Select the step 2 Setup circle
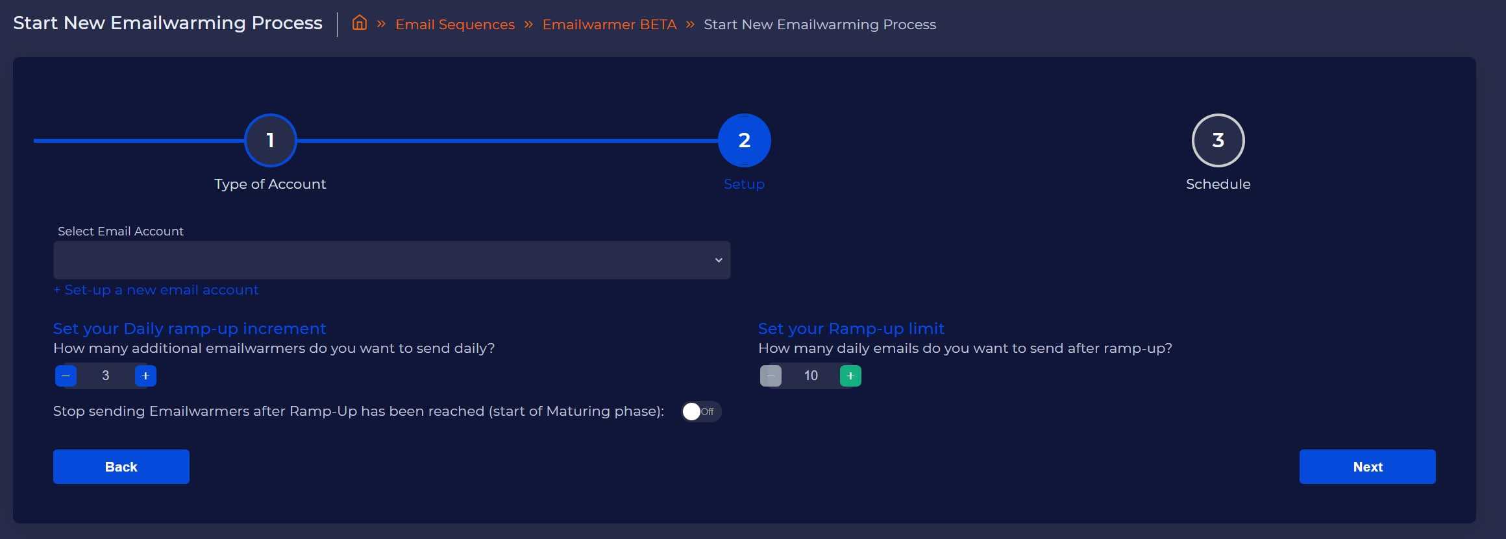The image size is (1506, 539). point(744,140)
